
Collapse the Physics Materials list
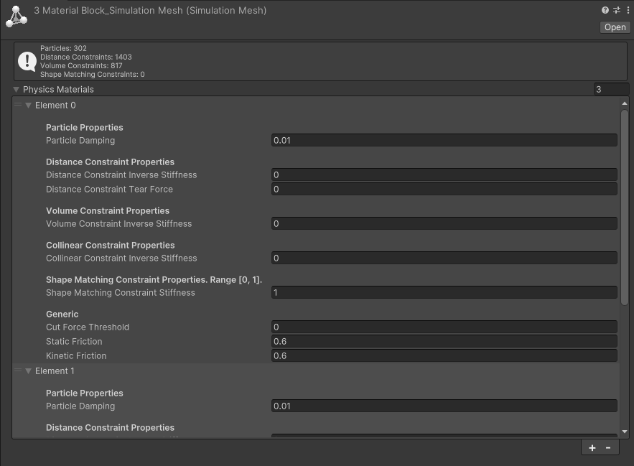[16, 89]
